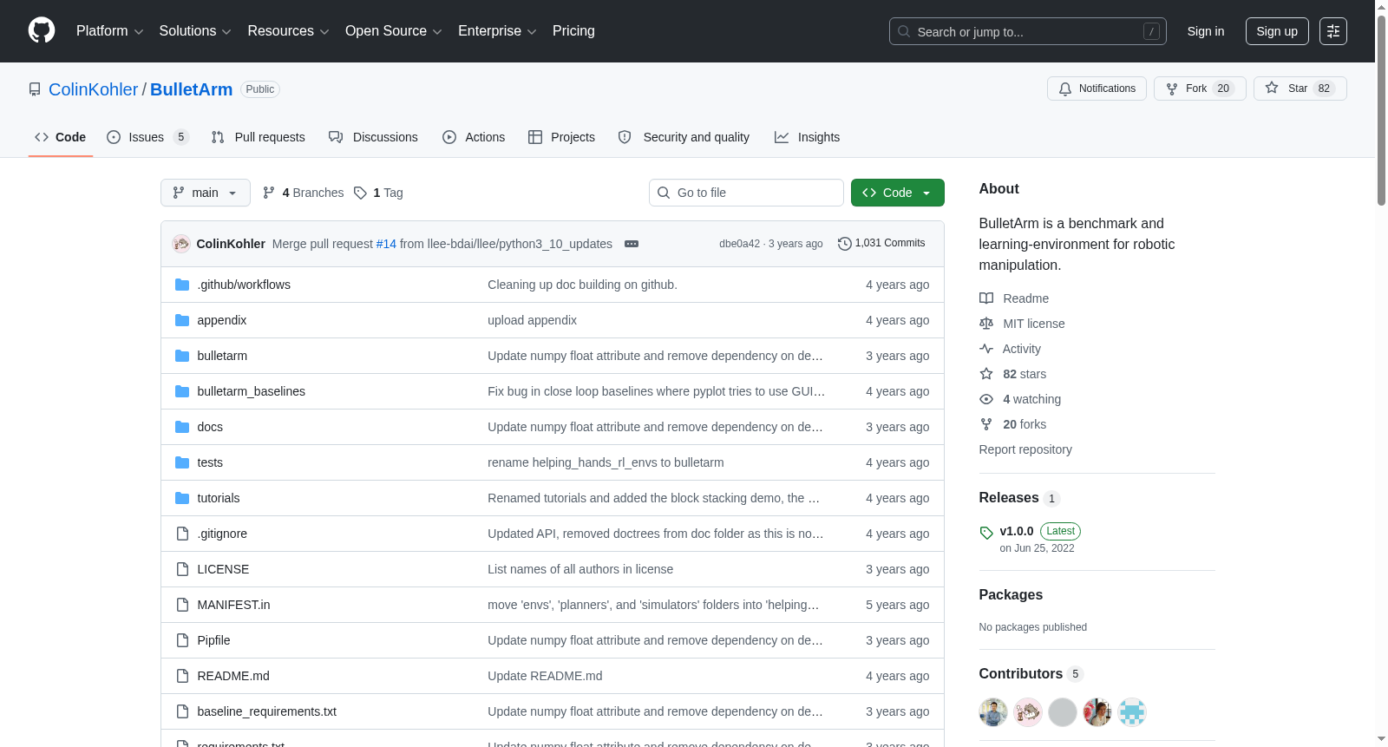This screenshot has width=1388, height=747.
Task: Click the Search or jump to field
Action: [1028, 31]
